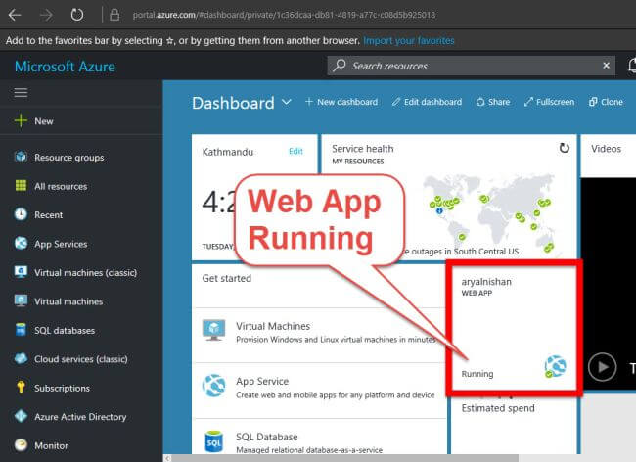Viewport: 636px width, 462px height.
Task: Select the Monitor label in sidebar
Action: click(51, 445)
